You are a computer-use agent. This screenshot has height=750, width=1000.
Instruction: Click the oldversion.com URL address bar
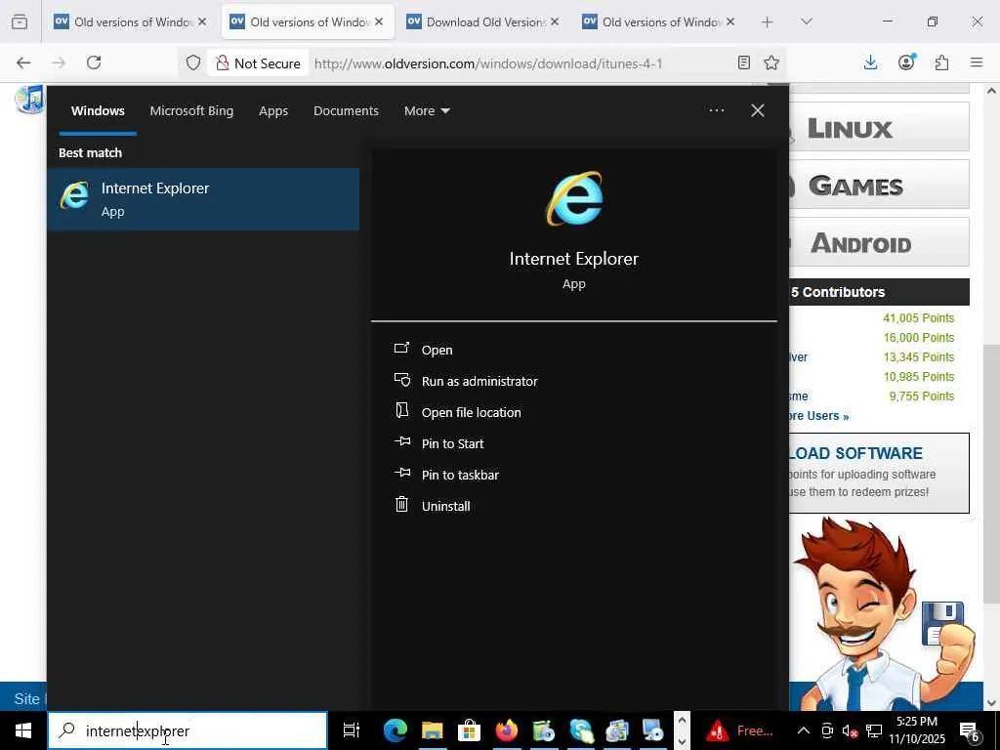(488, 63)
